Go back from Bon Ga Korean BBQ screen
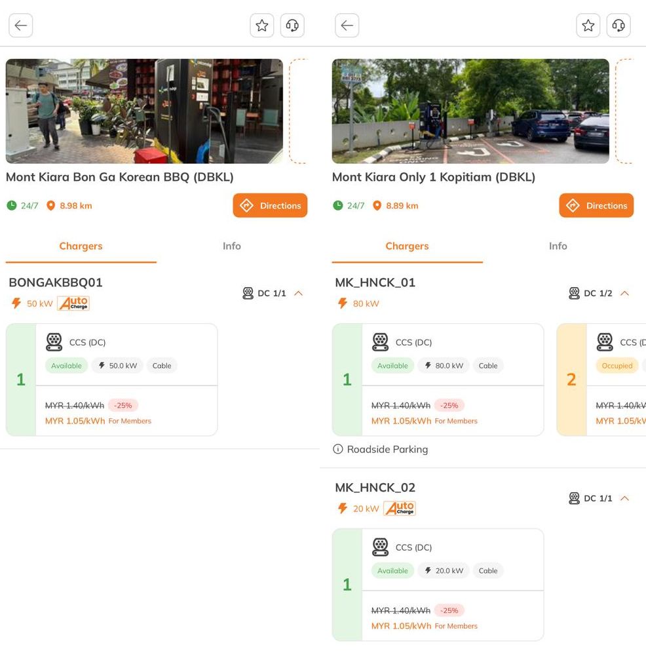Image resolution: width=646 pixels, height=668 pixels. [21, 26]
